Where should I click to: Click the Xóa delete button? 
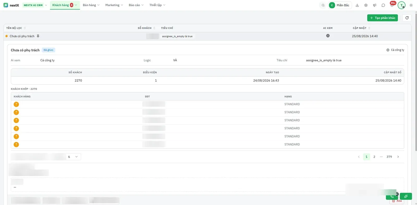397,201
